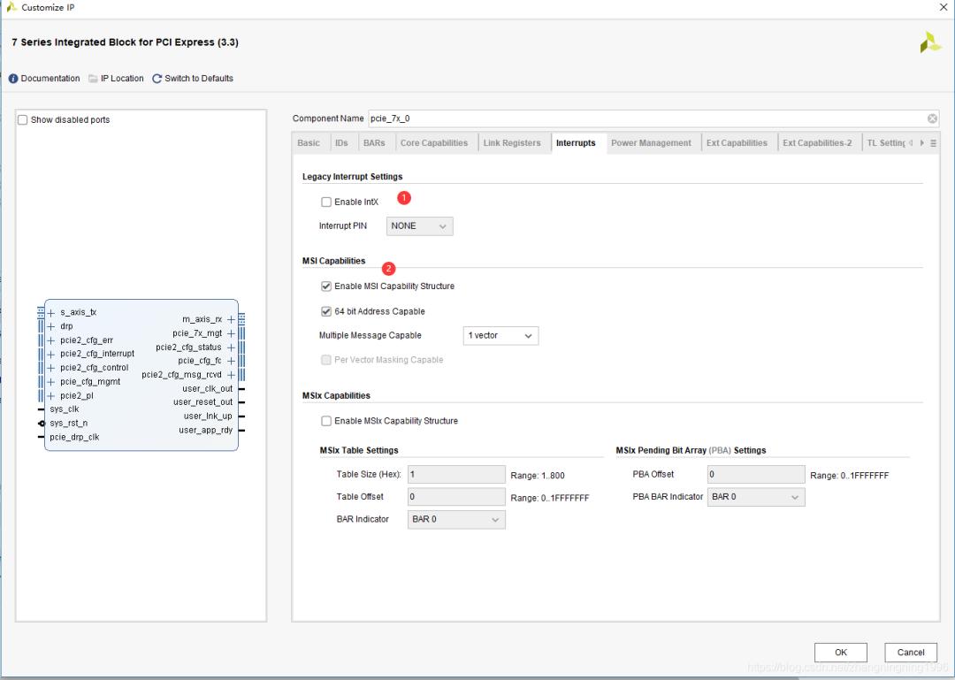Switch to the BARs tab
Screen dimensions: 955x680
pos(374,143)
